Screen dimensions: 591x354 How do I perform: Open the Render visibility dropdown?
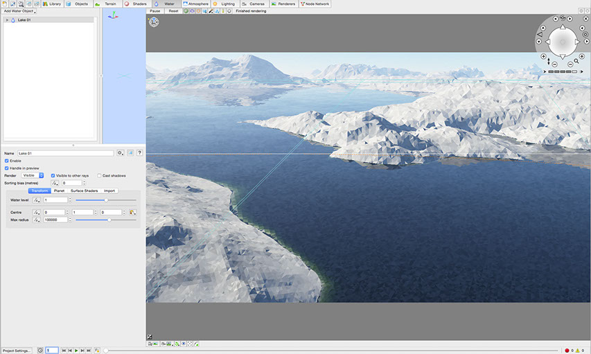click(33, 175)
